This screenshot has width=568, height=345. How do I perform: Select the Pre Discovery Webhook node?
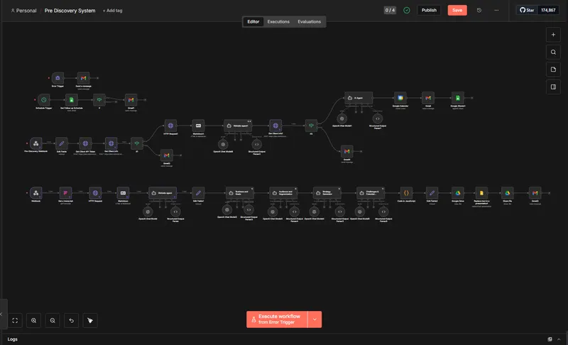tap(35, 143)
